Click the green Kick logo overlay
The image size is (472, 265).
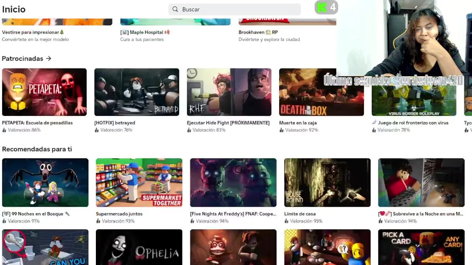point(322,7)
